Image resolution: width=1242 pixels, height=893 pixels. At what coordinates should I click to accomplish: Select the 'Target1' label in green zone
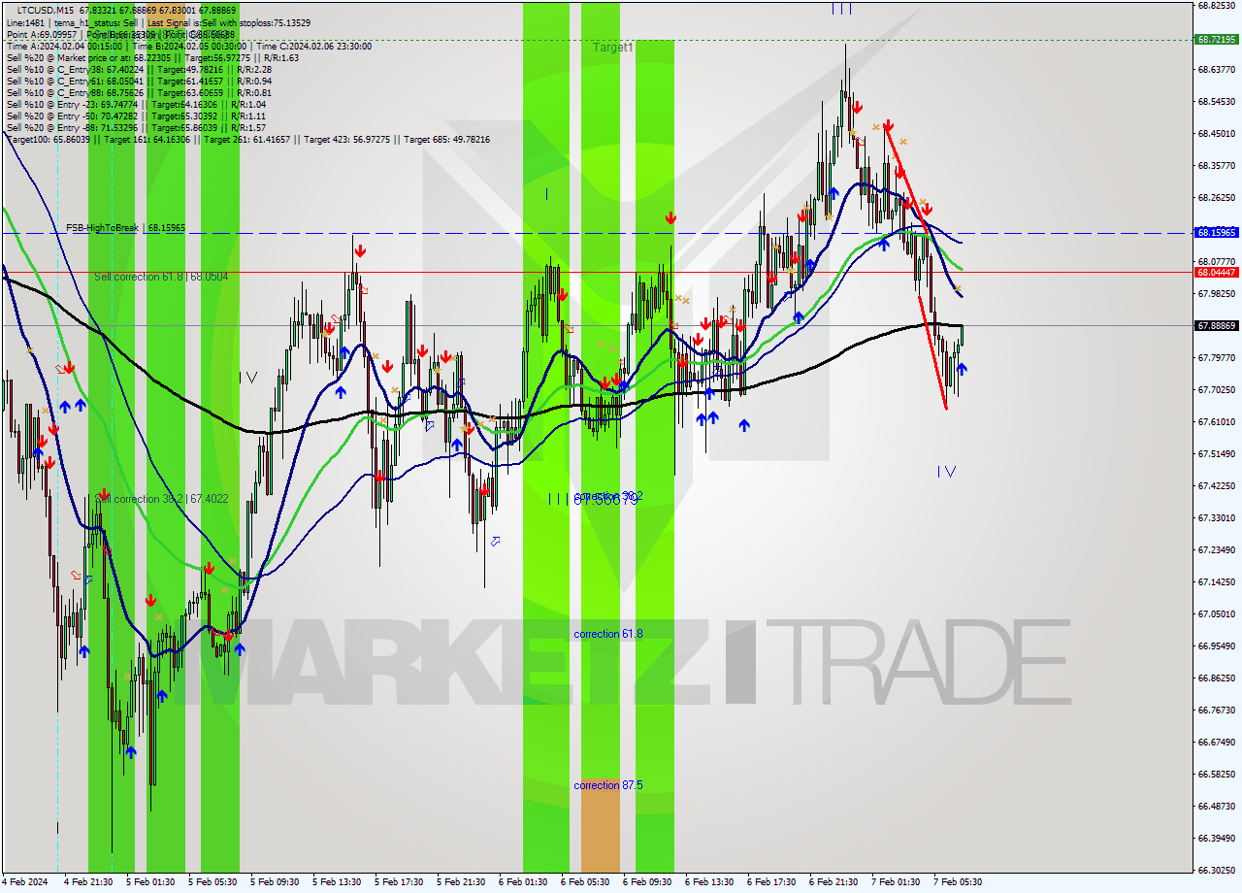coord(613,47)
